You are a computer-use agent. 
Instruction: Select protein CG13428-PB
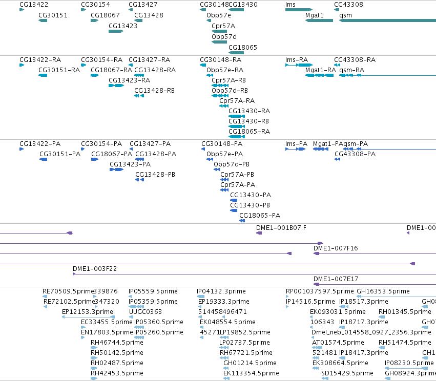(x=139, y=180)
